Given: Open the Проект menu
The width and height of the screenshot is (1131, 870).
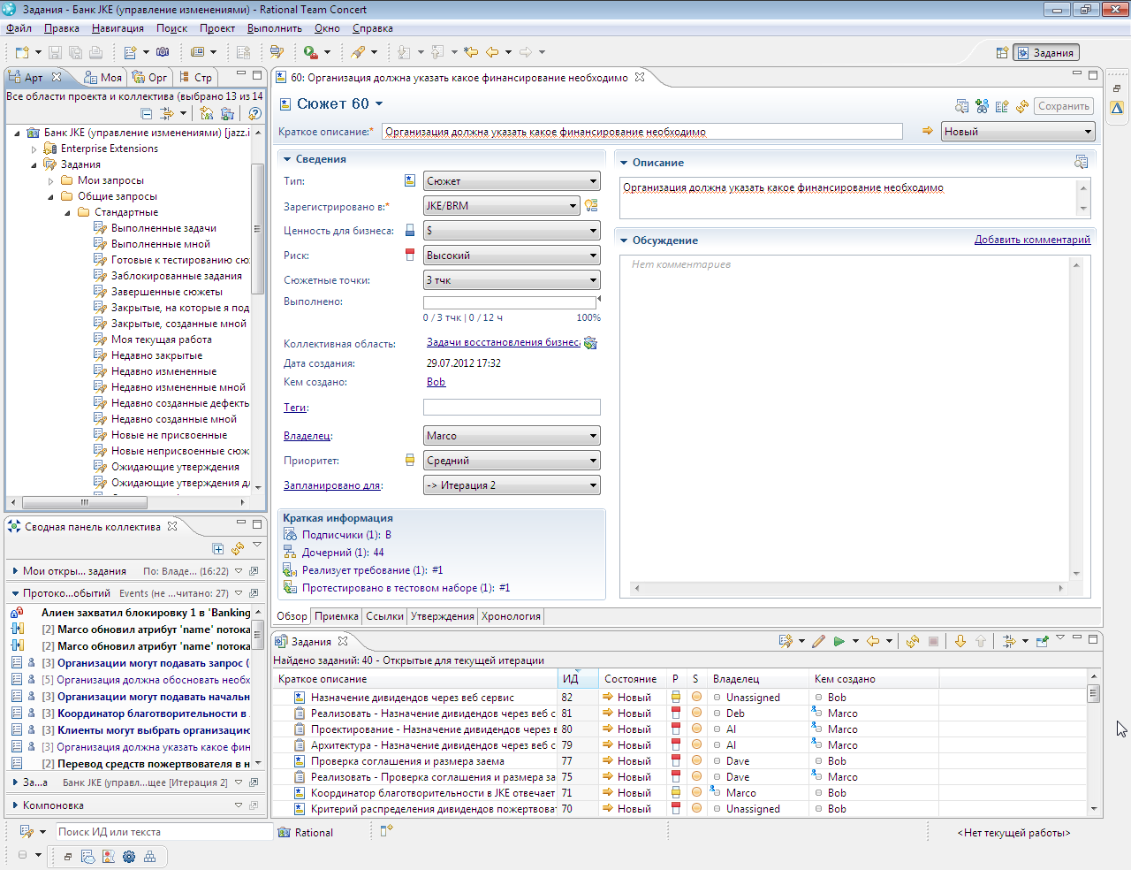Looking at the screenshot, I should (217, 28).
